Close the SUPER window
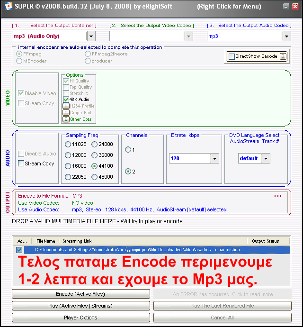Image resolution: width=303 pixels, height=327 pixels. (295, 7)
